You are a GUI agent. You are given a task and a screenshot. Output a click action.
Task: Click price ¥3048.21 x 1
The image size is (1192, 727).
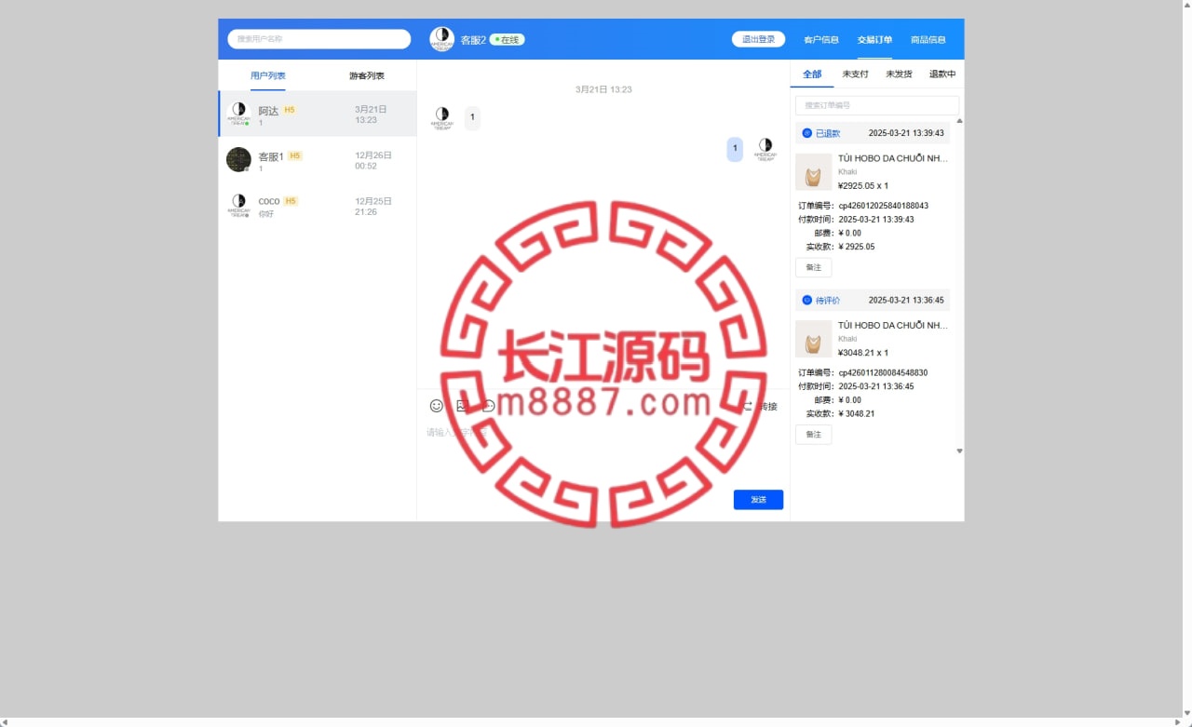click(x=863, y=353)
